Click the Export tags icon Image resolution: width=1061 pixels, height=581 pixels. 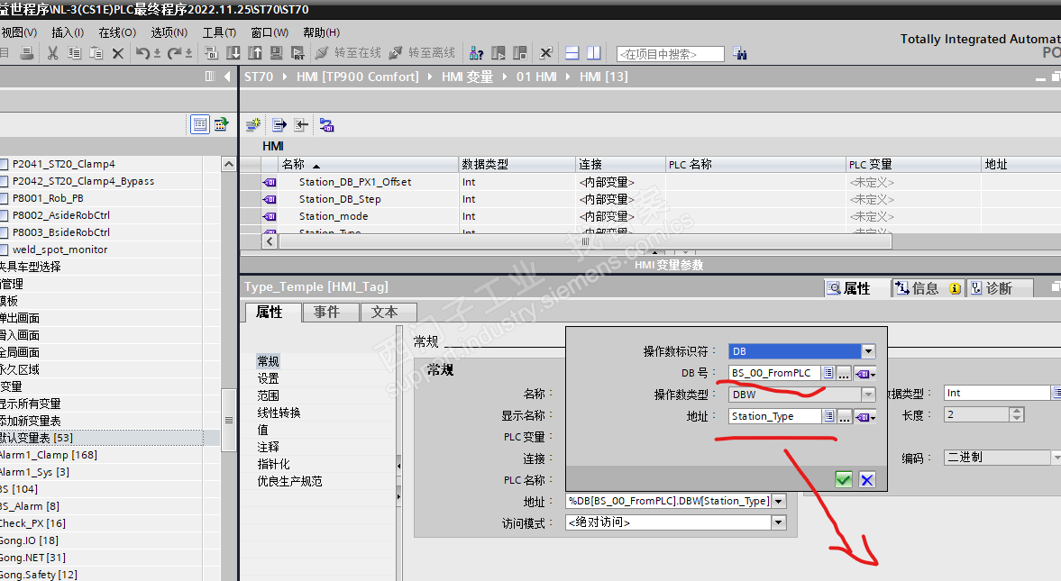click(x=279, y=124)
